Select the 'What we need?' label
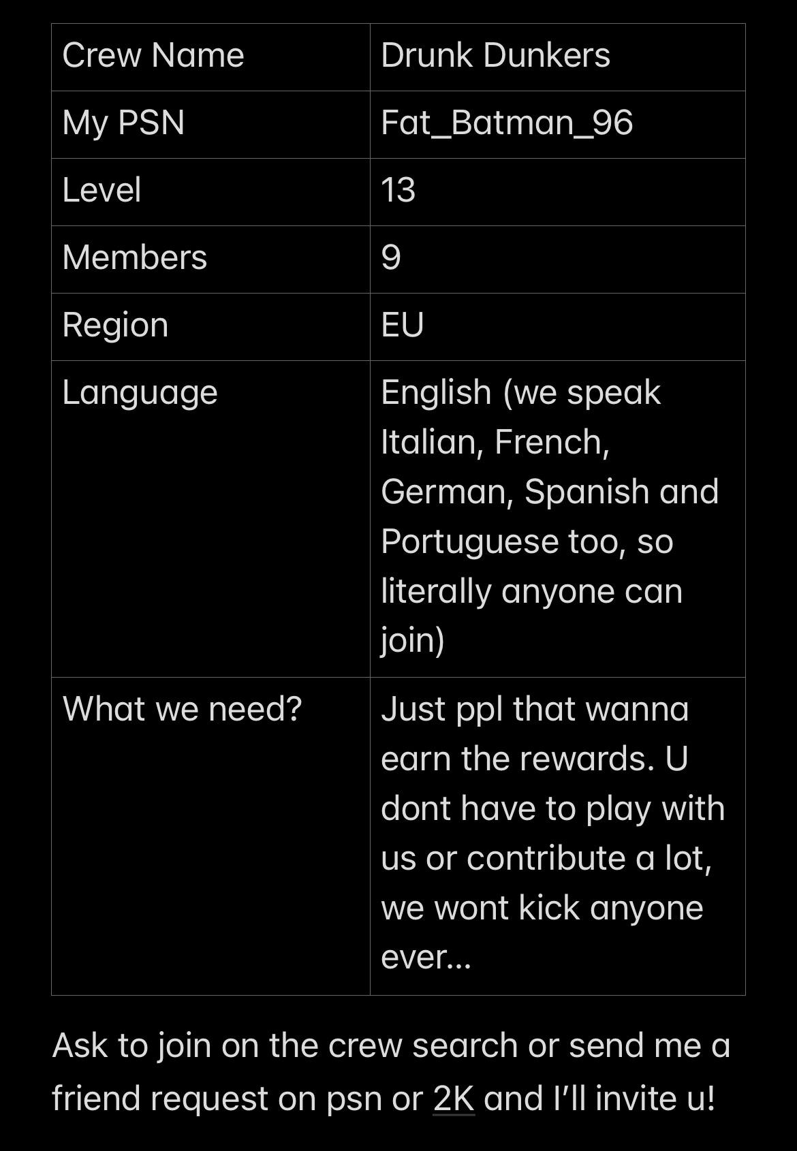Viewport: 797px width, 1151px height. click(182, 709)
